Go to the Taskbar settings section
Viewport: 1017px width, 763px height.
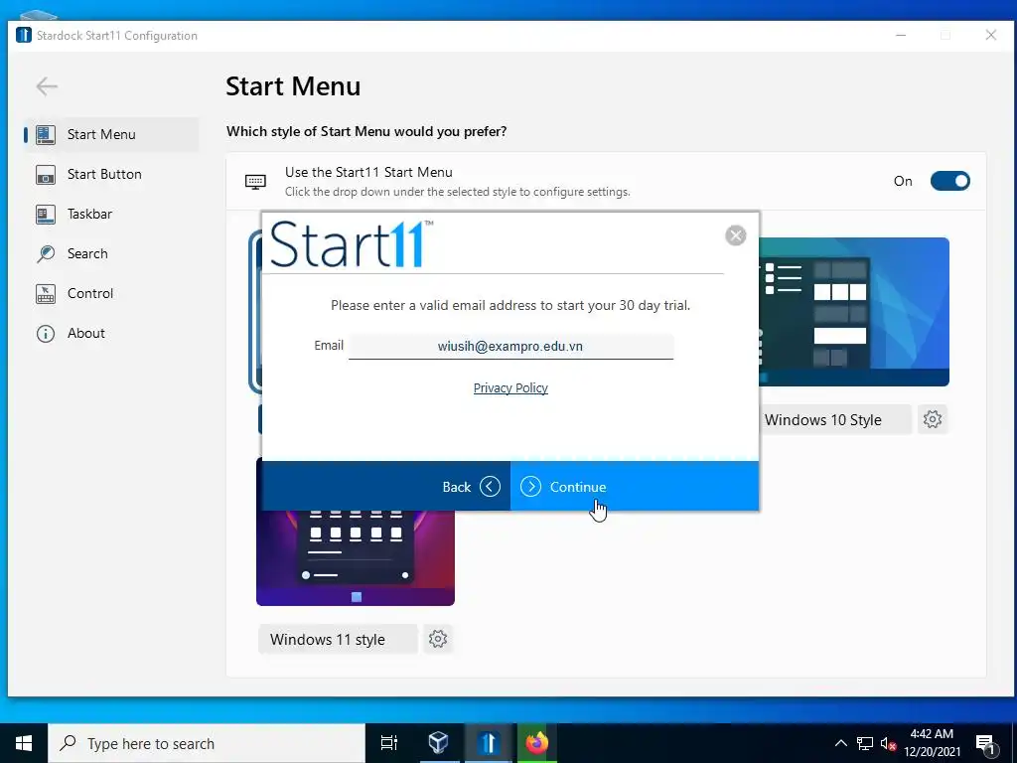click(x=111, y=214)
